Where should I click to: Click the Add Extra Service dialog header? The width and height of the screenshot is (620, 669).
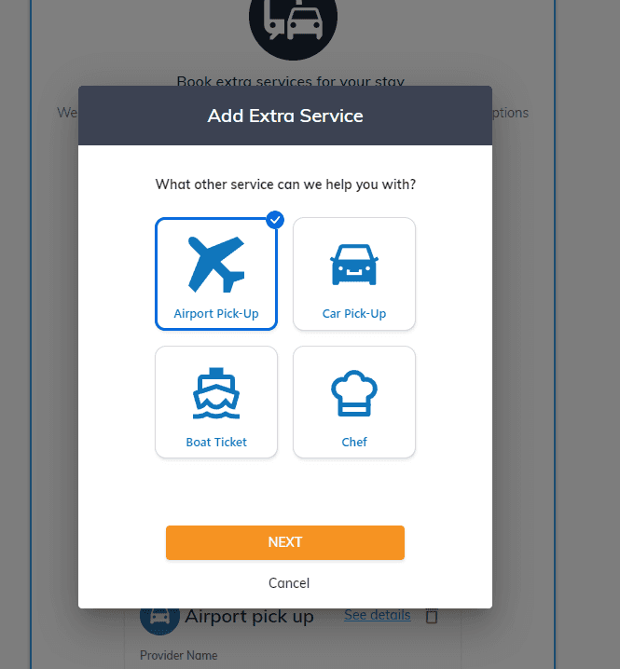285,116
